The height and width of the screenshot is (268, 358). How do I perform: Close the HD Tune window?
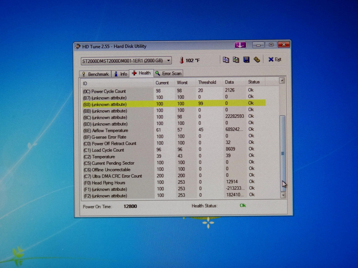click(x=284, y=45)
